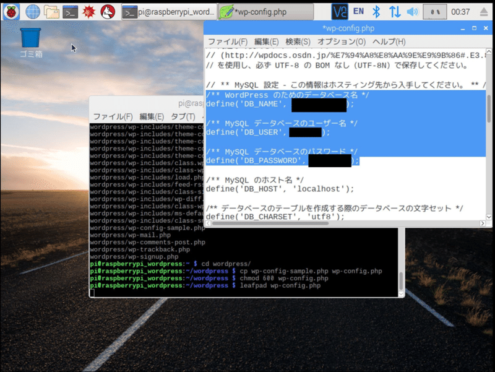Open the Wolfram wolf icon
Image resolution: width=495 pixels, height=372 pixels.
pos(108,12)
